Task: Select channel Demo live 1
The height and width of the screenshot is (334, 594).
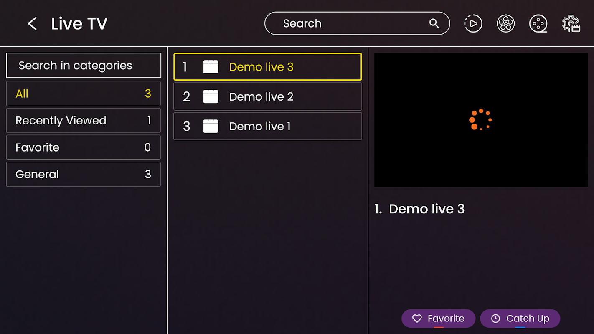Action: (268, 126)
